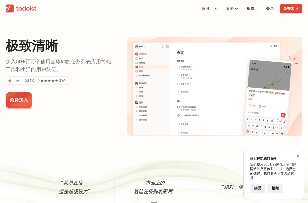Close the cookie privacy popup
The width and height of the screenshot is (308, 203).
click(x=298, y=156)
